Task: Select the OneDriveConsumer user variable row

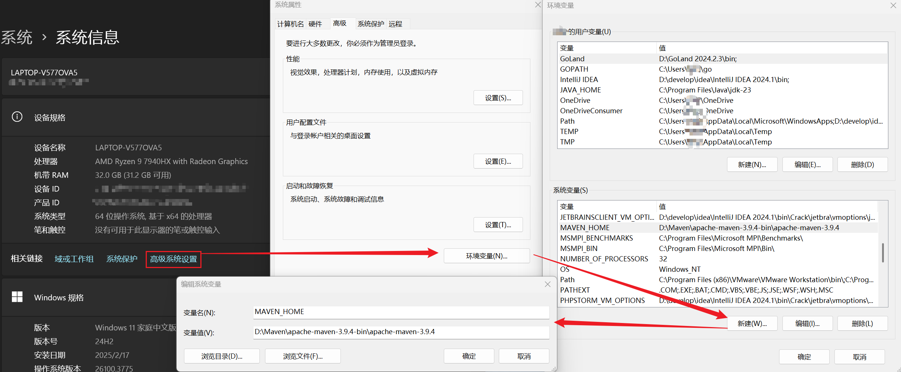Action: 722,111
